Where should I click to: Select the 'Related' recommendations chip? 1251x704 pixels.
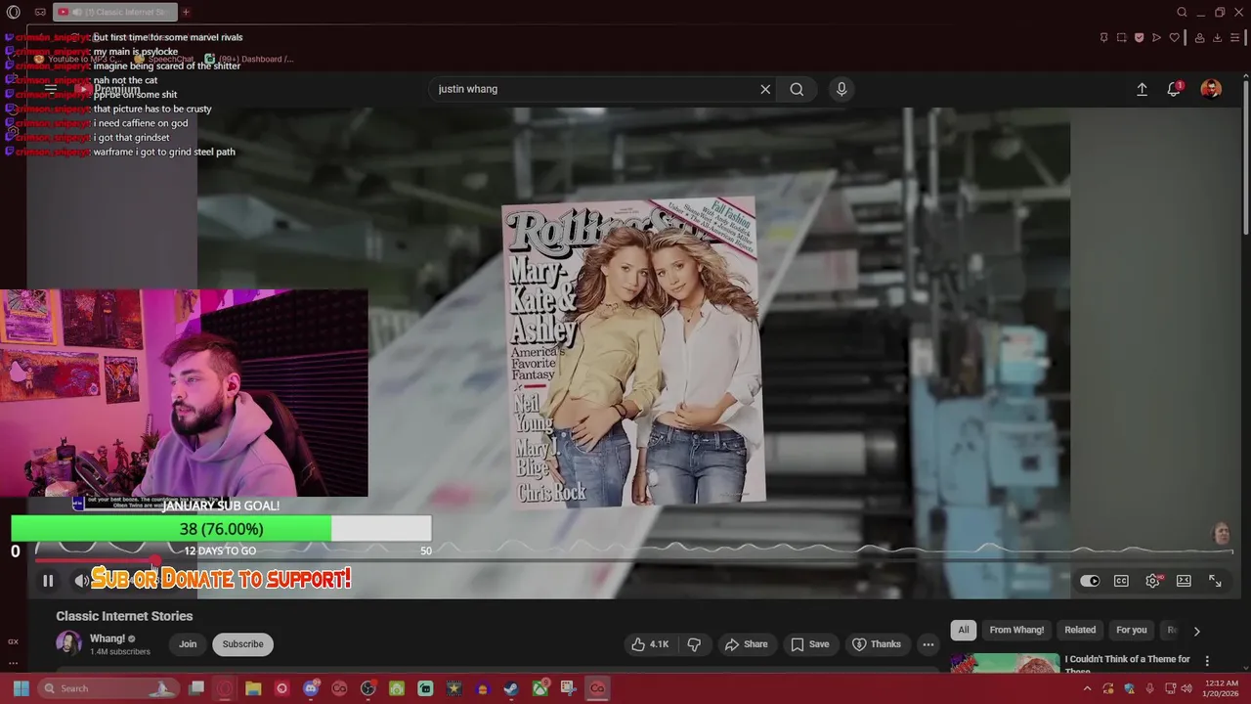(1080, 630)
